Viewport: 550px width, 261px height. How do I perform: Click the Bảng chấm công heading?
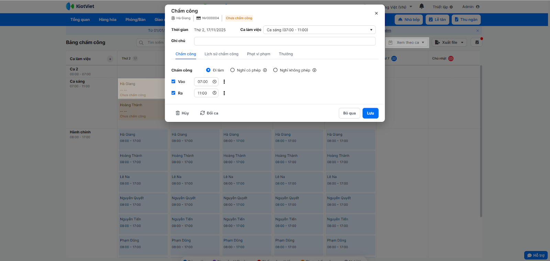tap(86, 43)
